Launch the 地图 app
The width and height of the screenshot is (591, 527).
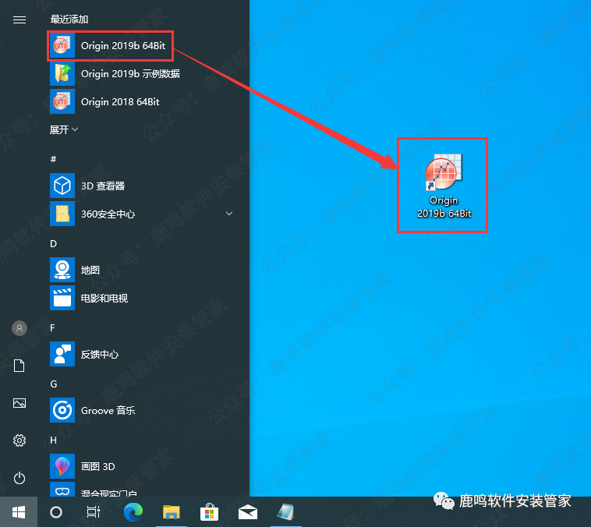90,271
